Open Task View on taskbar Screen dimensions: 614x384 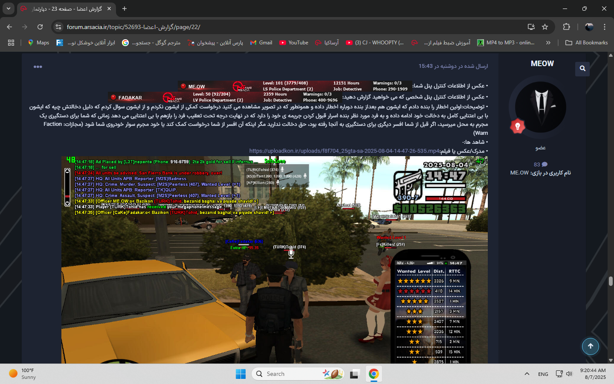pos(355,374)
